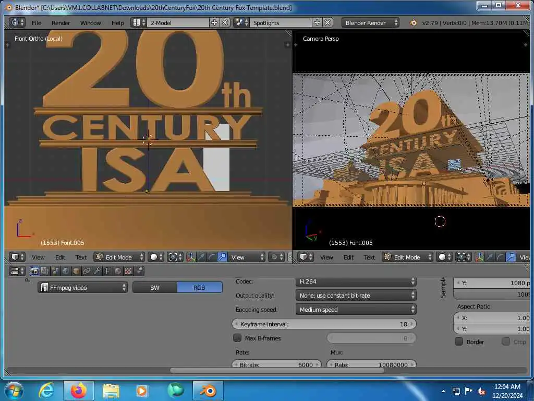Enable the Border checkbox
The height and width of the screenshot is (401, 534).
click(x=459, y=341)
